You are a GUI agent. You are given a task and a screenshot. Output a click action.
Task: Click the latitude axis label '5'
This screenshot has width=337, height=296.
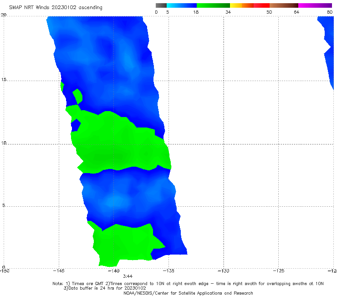4,205
